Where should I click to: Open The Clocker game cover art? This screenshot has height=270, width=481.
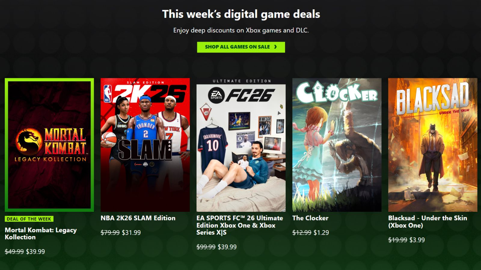tap(337, 145)
